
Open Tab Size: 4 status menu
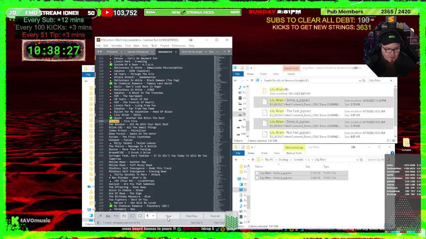(197, 223)
